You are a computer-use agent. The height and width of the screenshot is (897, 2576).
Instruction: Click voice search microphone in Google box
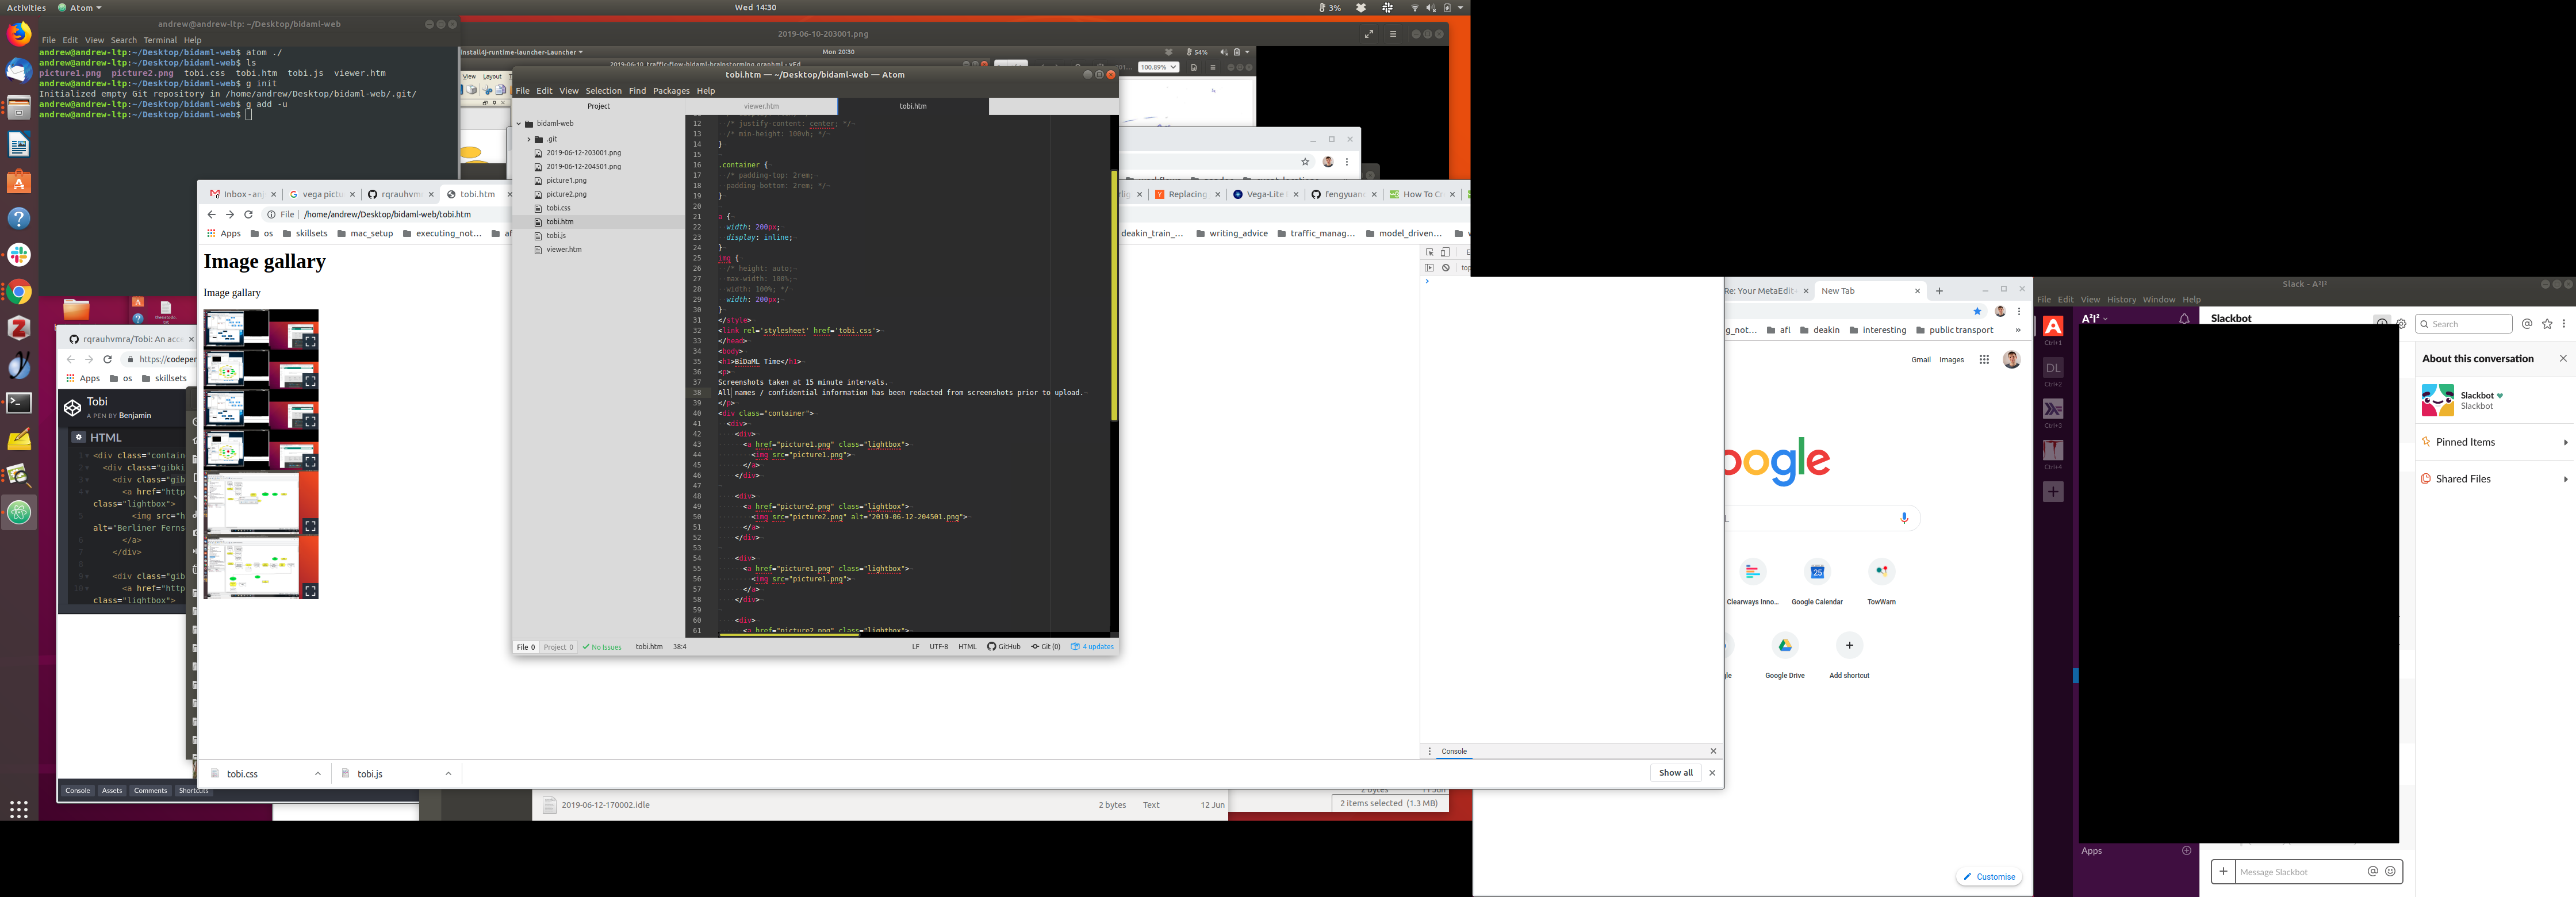point(1904,518)
